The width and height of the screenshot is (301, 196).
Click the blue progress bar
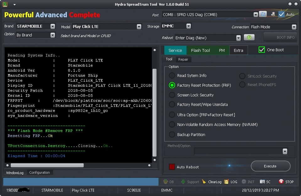click(81, 182)
